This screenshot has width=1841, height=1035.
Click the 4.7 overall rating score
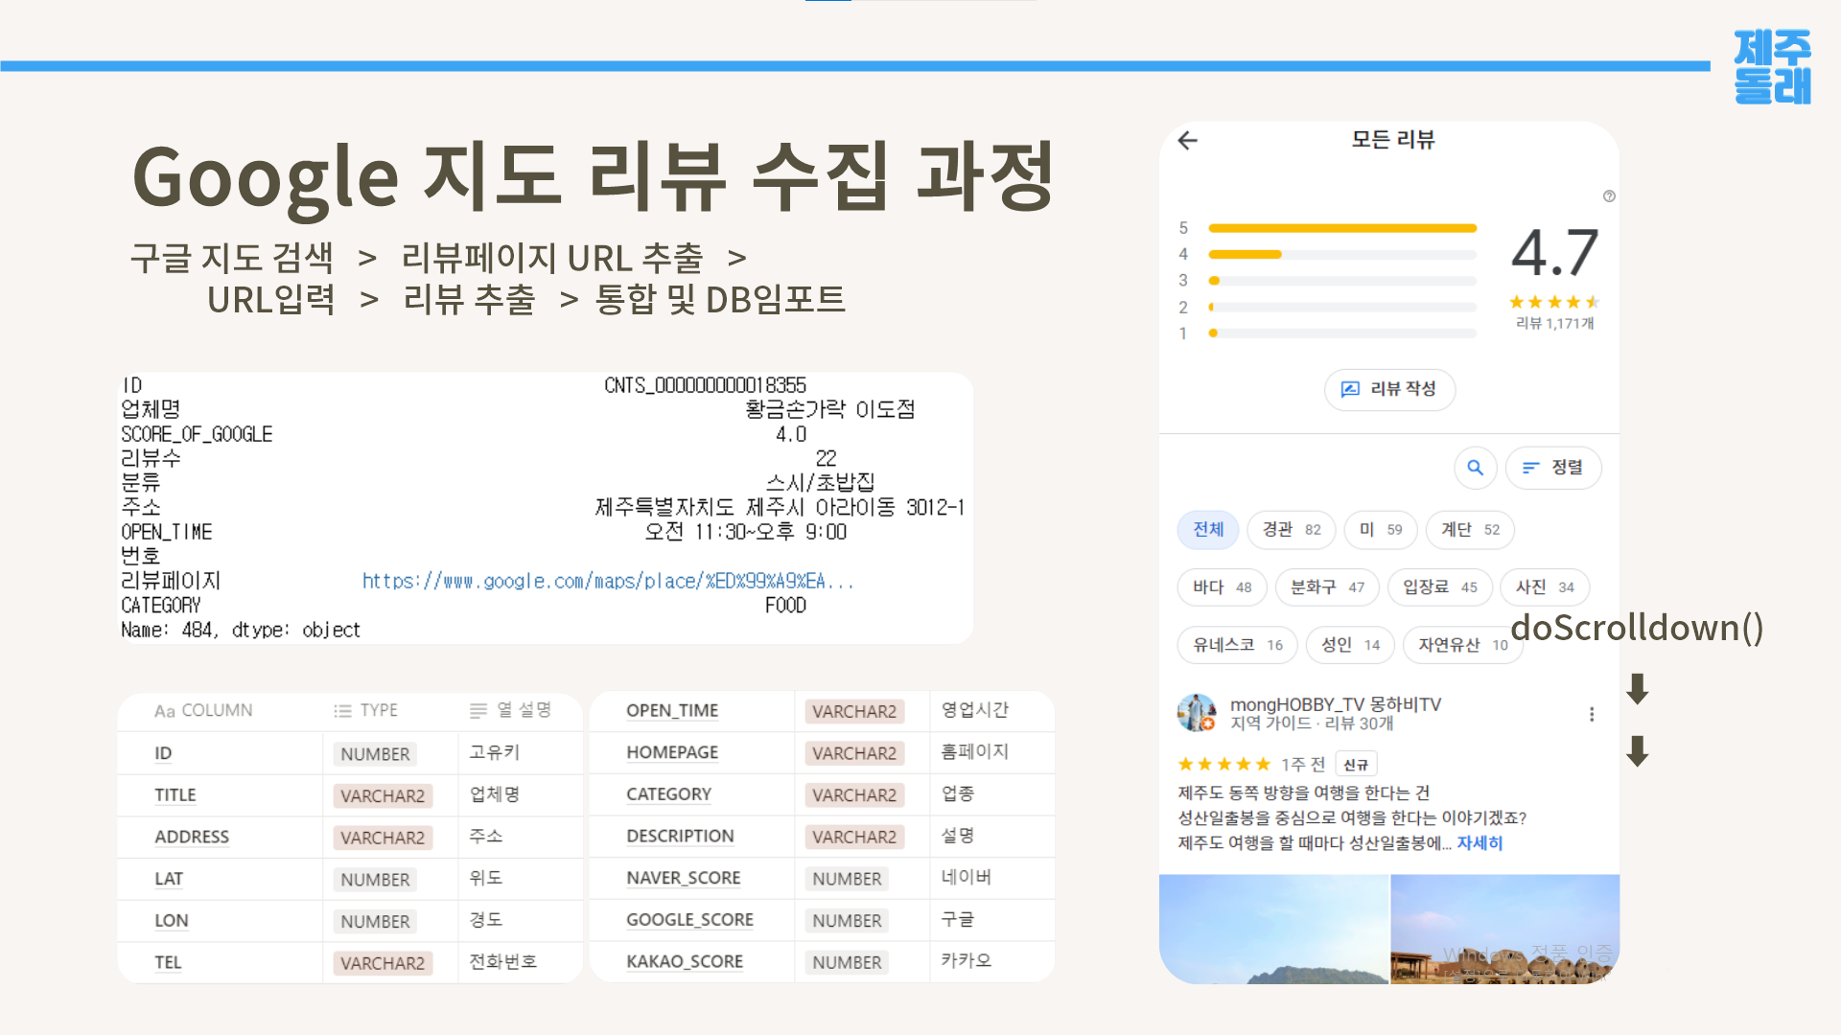coord(1554,252)
